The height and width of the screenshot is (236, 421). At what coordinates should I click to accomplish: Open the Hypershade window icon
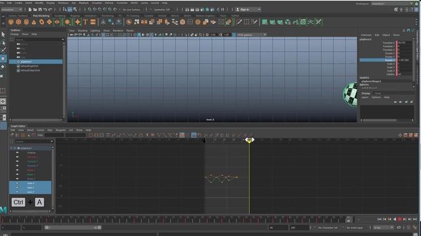point(207,9)
